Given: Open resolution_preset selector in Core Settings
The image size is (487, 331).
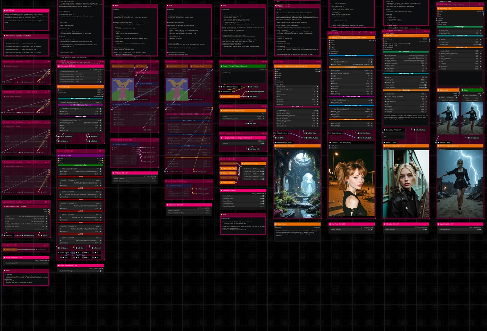Looking at the screenshot, I should [81, 123].
